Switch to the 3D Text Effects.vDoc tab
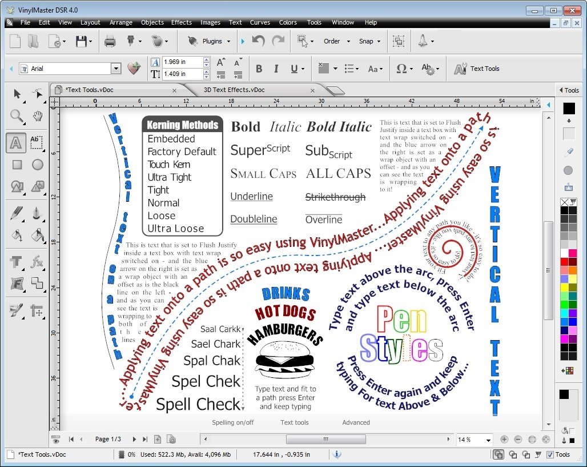The image size is (587, 467). (x=234, y=90)
